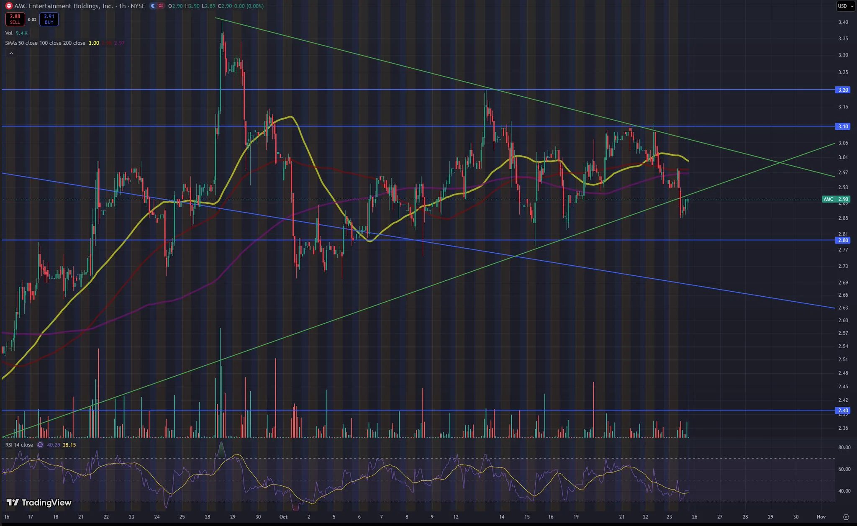Click the 3.40 price axis label
The width and height of the screenshot is (857, 526).
pyautogui.click(x=843, y=22)
